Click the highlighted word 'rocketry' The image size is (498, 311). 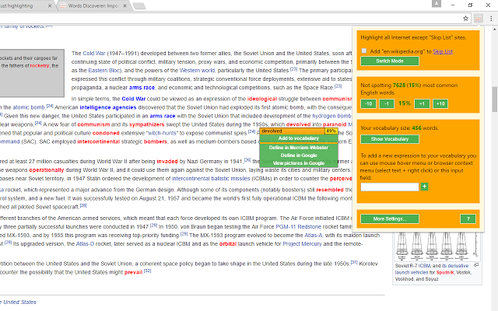[x=40, y=65]
